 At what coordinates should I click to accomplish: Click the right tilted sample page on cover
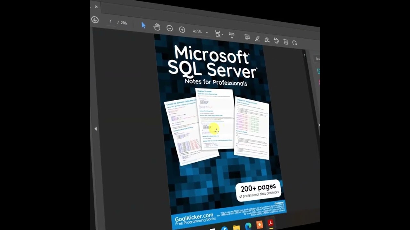(252, 127)
